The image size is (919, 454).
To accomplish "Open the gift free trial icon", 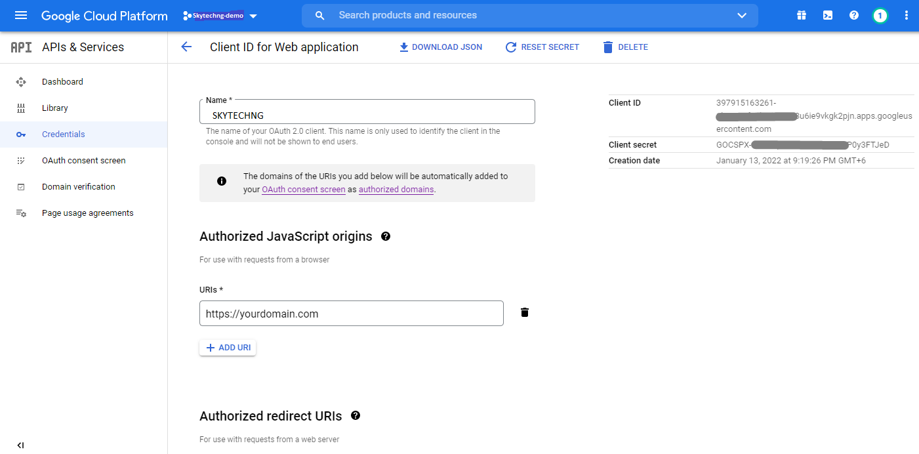I will tap(802, 15).
